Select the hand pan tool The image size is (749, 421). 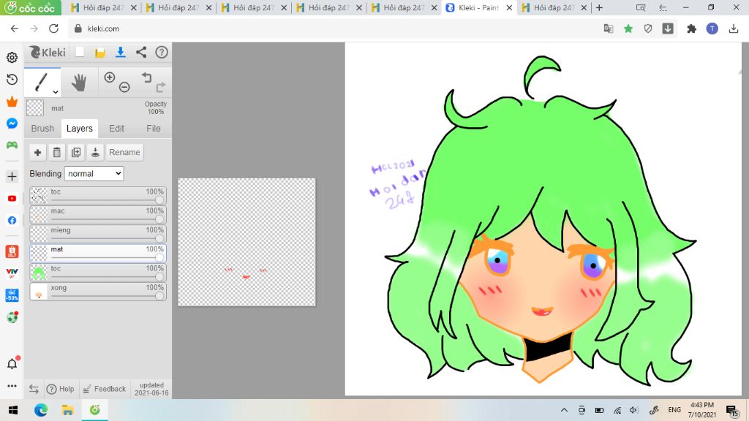click(x=79, y=82)
